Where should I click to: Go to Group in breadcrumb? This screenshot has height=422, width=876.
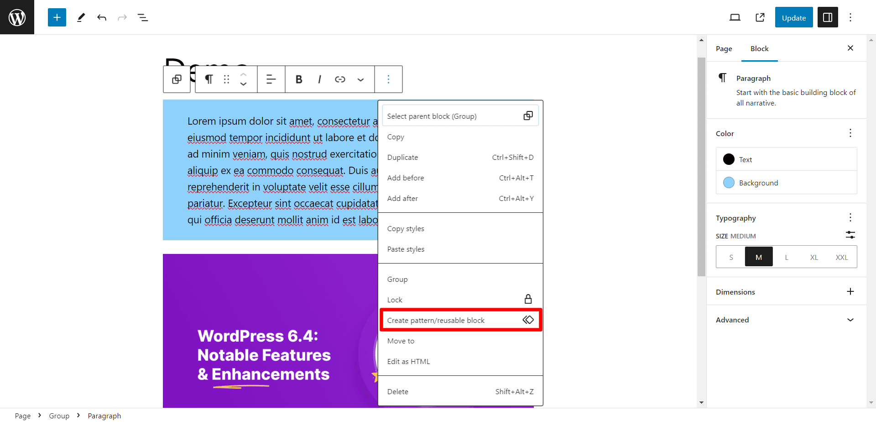coord(59,416)
